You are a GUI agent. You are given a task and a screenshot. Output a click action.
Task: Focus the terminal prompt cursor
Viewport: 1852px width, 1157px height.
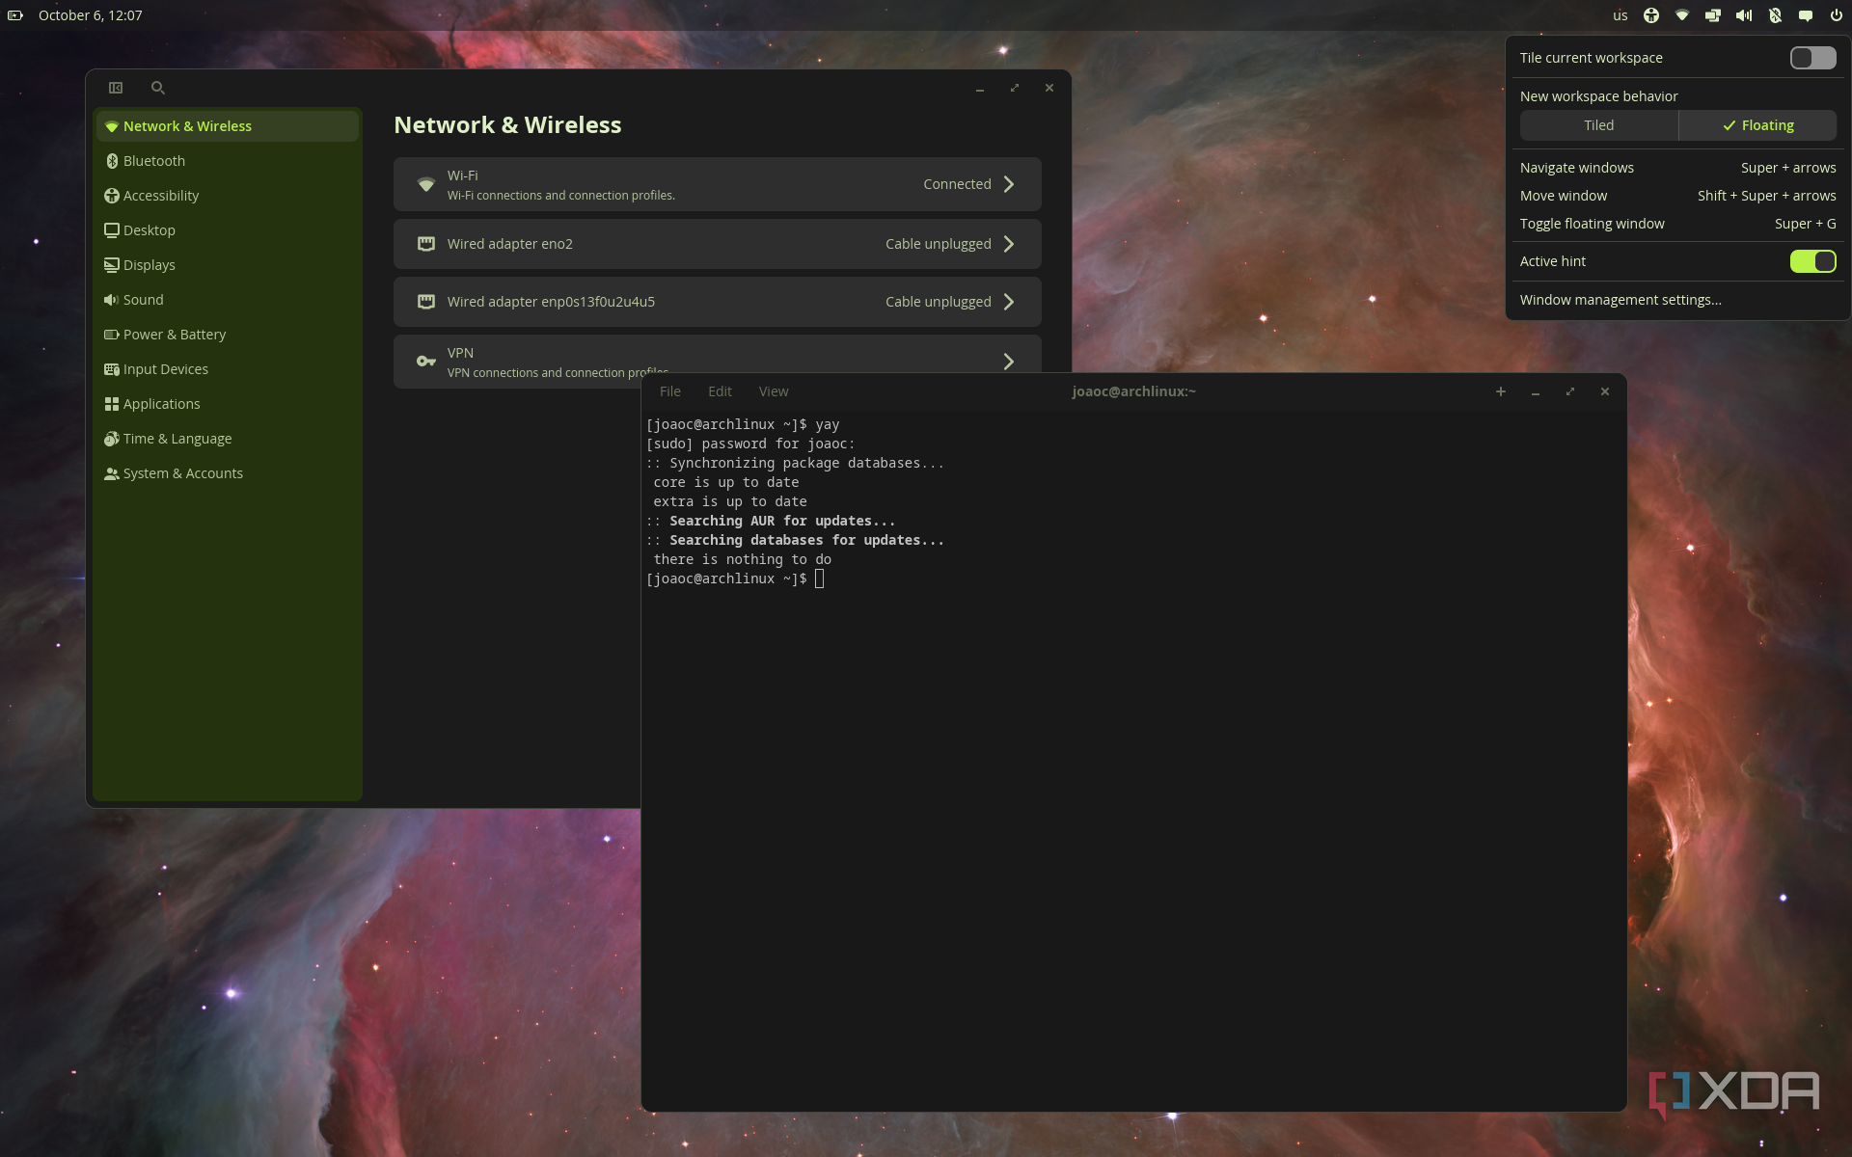(x=819, y=578)
